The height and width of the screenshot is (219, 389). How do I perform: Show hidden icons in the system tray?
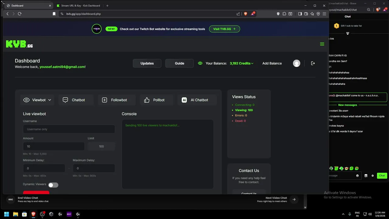[x=343, y=214]
